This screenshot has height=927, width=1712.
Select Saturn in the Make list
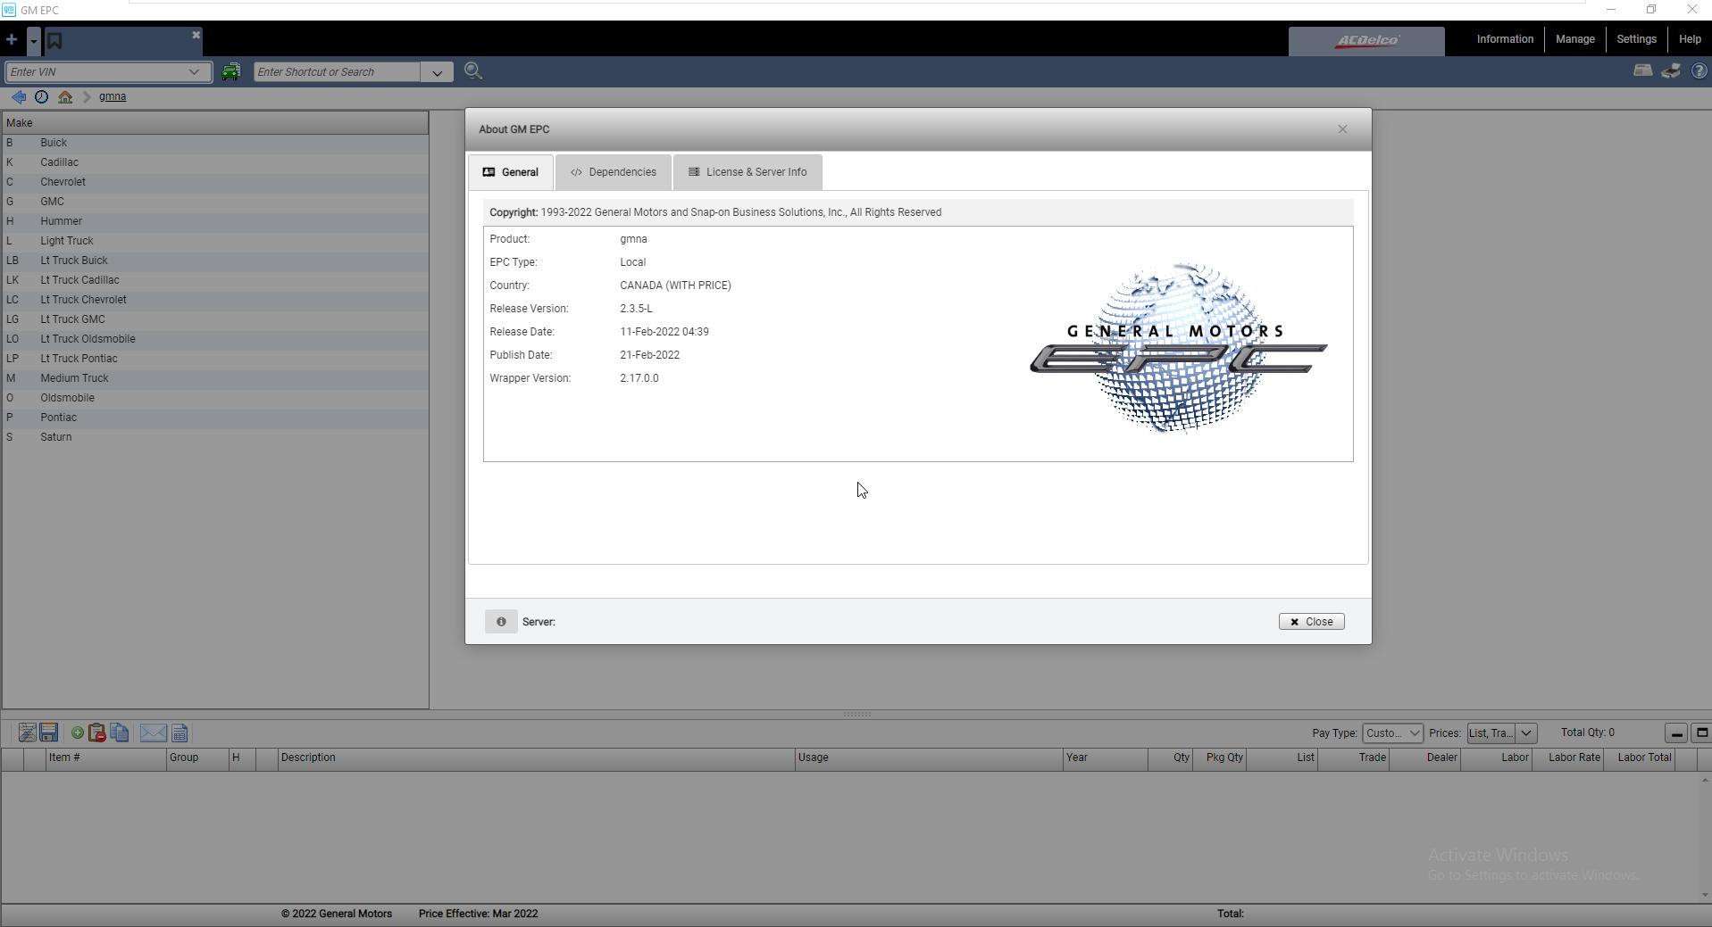215,437
